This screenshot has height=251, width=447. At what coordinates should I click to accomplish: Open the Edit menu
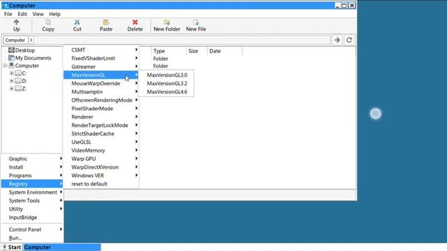[x=22, y=14]
